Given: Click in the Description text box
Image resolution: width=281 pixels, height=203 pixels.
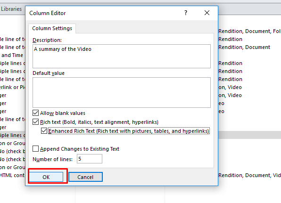Looking at the screenshot, I should [122, 56].
